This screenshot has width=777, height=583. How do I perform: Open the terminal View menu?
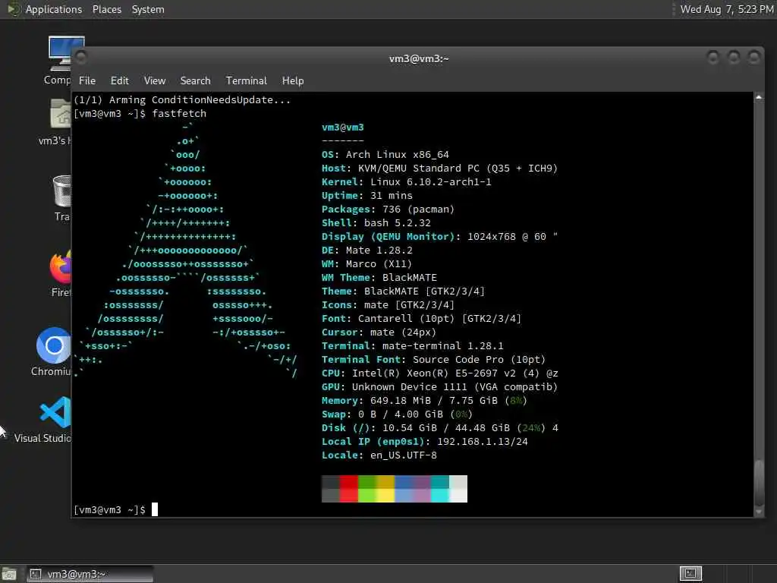click(x=155, y=80)
